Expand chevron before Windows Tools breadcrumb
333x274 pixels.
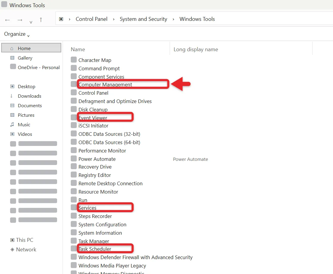click(173, 19)
